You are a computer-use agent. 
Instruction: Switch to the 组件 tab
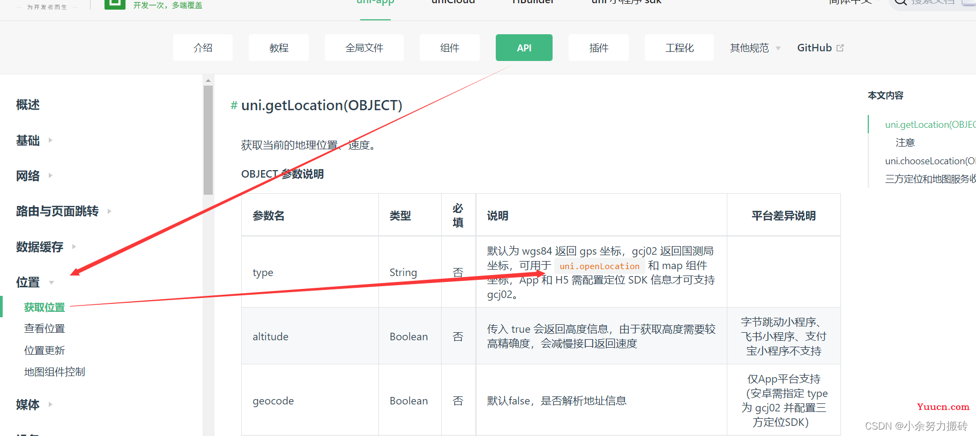[x=450, y=48]
